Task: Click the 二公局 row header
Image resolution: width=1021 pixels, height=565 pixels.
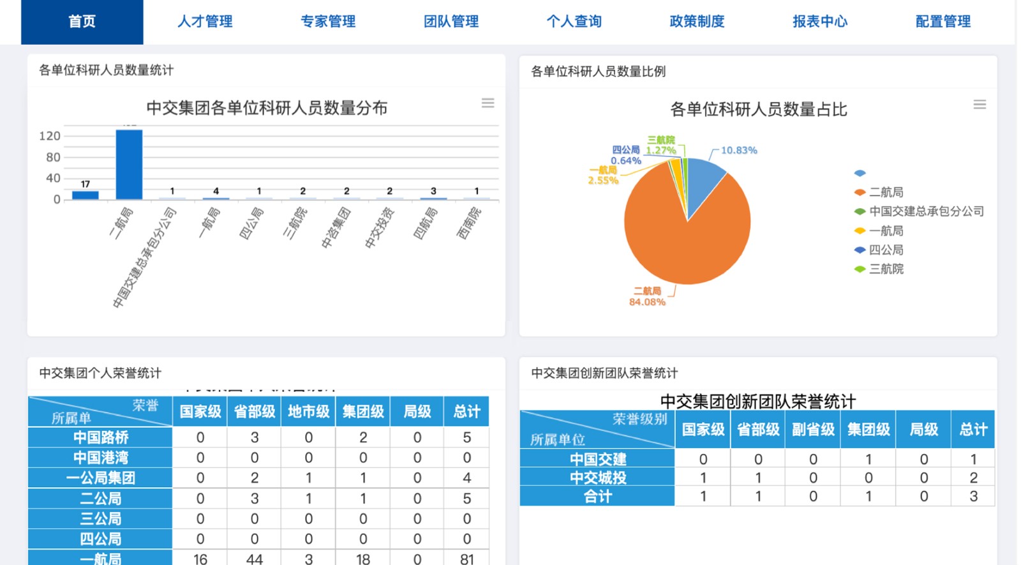Action: click(x=100, y=498)
